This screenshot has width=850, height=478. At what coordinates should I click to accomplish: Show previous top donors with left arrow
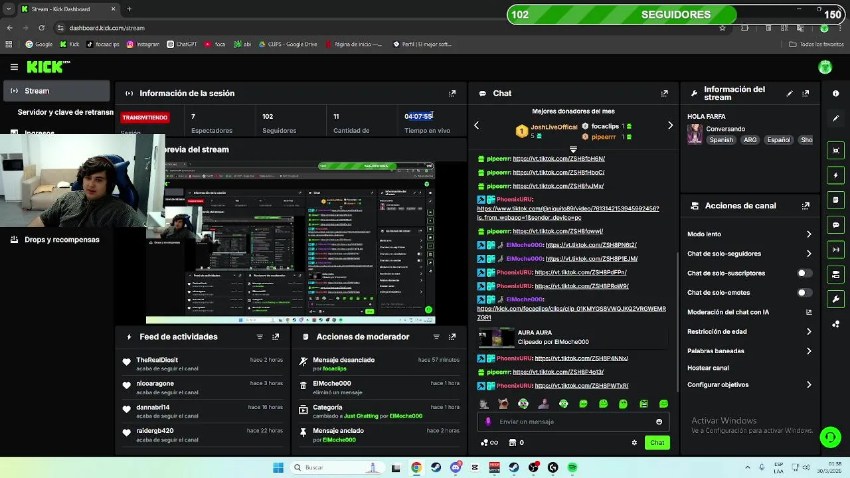coord(476,125)
